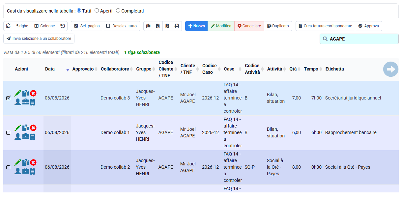Sort table by Codice Caso column header
The image size is (402, 199).
[x=212, y=69]
